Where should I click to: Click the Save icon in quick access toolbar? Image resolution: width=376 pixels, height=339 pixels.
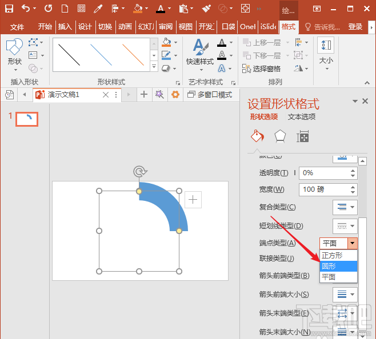coord(9,9)
